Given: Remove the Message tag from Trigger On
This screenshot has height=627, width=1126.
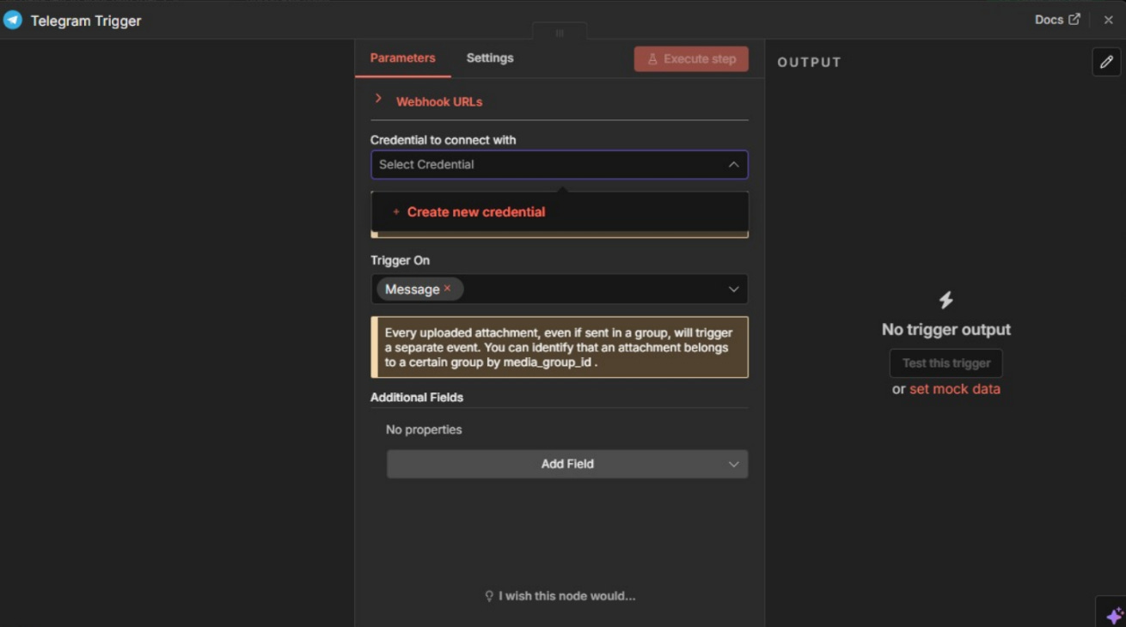Looking at the screenshot, I should click(447, 289).
